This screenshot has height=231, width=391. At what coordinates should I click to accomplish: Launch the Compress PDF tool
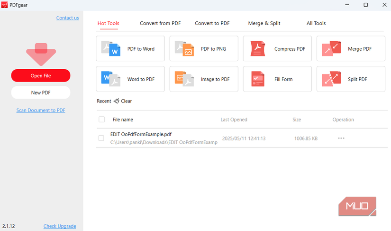point(277,48)
